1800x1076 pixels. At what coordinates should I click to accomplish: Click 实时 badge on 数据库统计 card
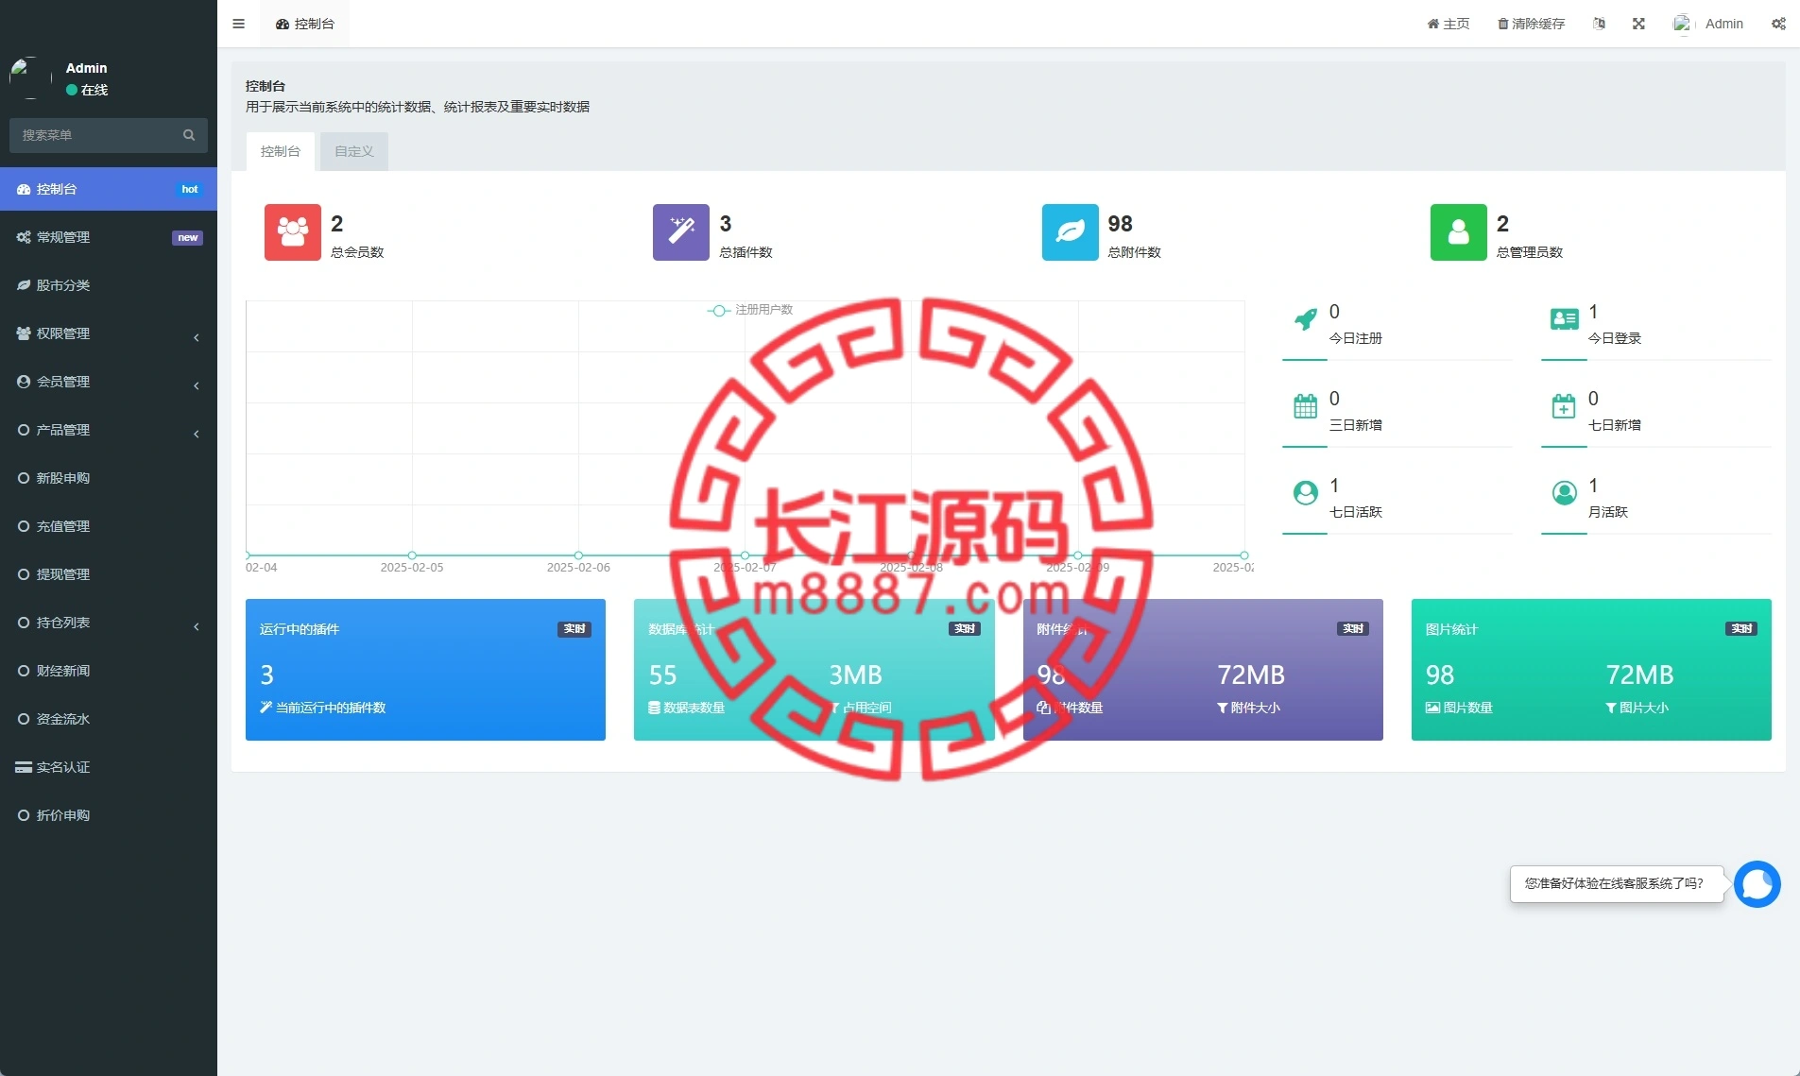[x=965, y=629]
